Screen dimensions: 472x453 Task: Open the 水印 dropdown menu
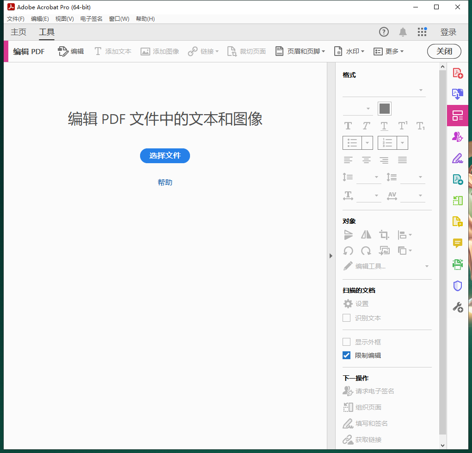tap(349, 51)
